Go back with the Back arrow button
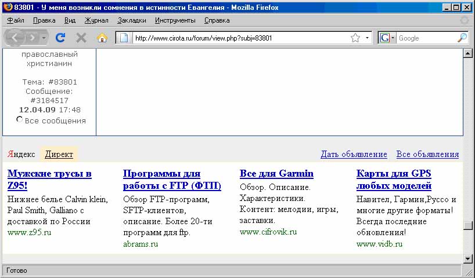The image size is (475, 278). click(15, 38)
